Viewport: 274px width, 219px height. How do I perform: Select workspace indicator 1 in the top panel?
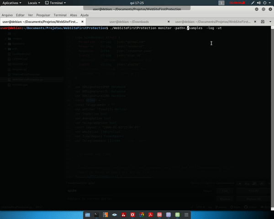(221, 3)
